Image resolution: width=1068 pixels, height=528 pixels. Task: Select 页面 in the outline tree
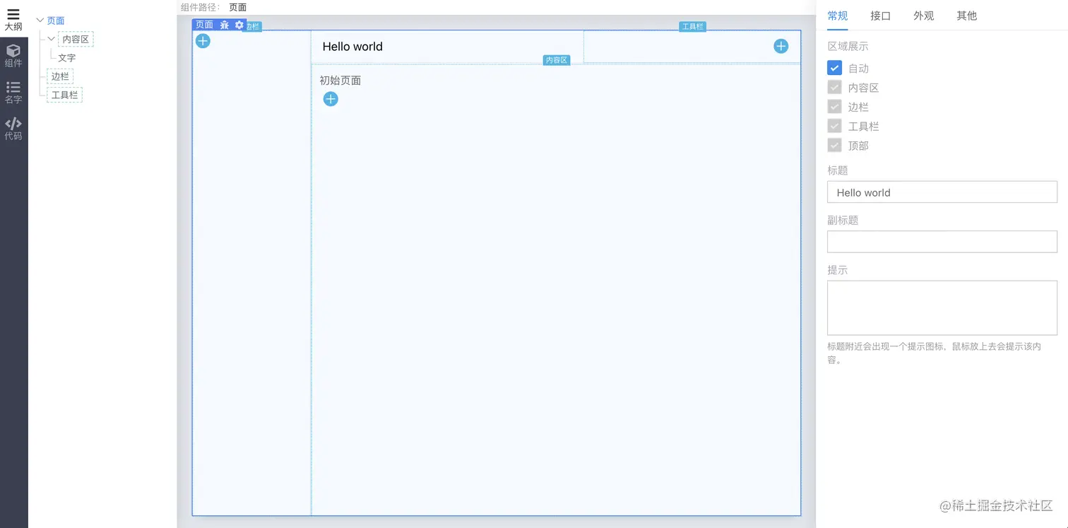click(x=56, y=20)
